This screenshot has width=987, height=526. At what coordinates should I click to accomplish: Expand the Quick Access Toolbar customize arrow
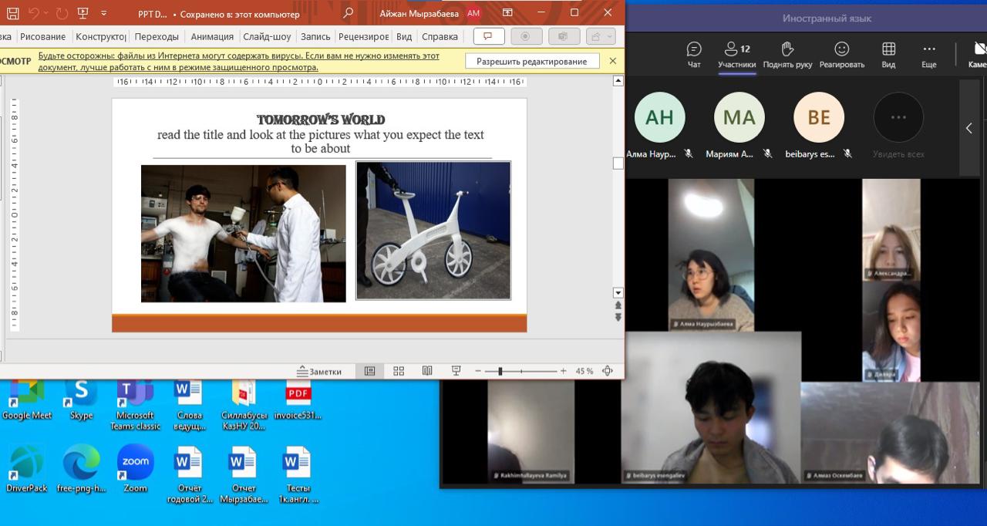104,13
